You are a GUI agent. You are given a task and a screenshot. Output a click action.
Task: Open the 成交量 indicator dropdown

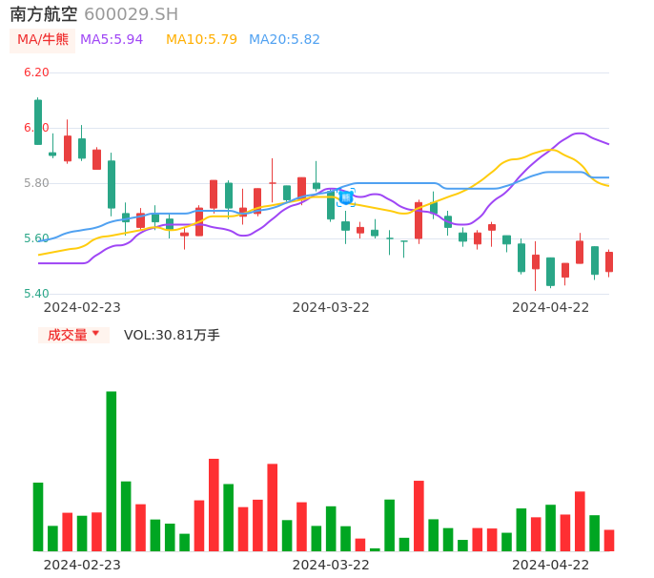tap(74, 335)
